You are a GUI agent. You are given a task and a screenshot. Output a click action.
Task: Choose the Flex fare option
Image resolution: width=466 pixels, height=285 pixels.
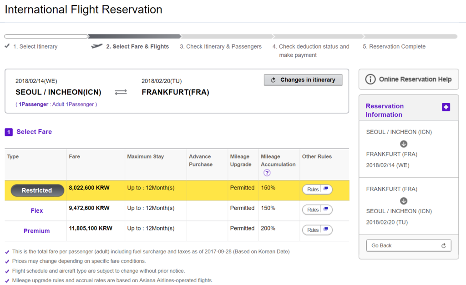[x=37, y=210]
